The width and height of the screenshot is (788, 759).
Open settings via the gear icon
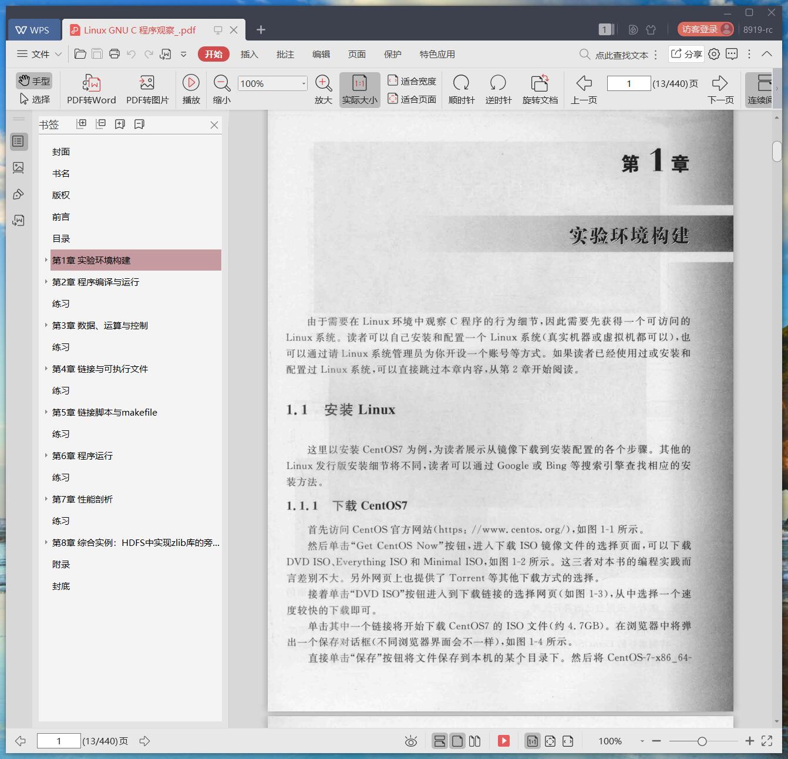coord(714,54)
